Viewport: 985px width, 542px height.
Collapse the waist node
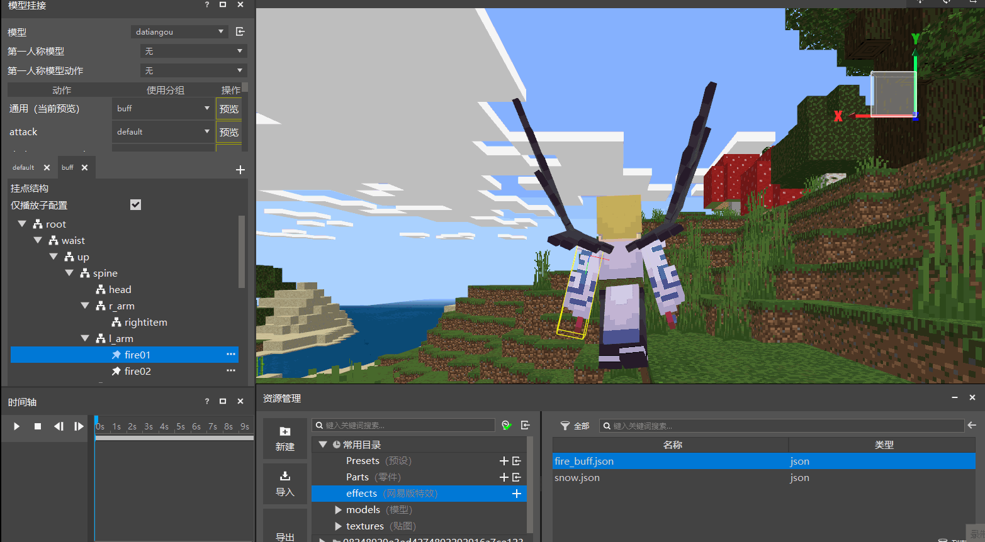point(38,240)
